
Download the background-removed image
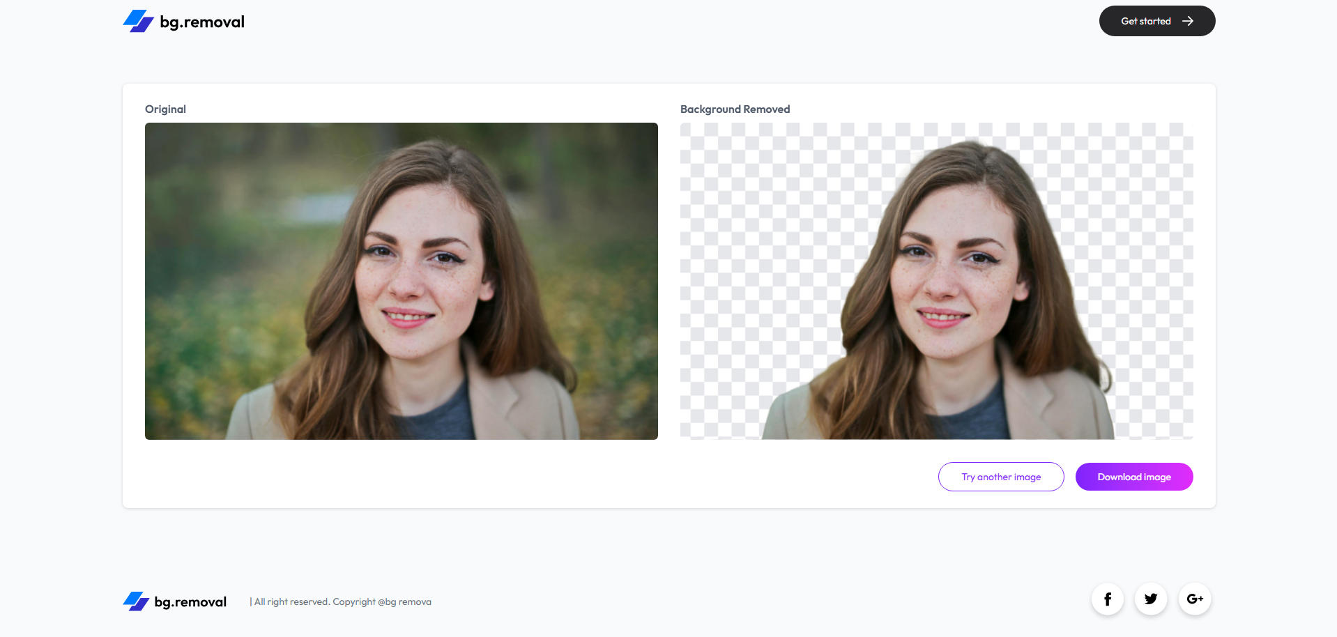1133,477
